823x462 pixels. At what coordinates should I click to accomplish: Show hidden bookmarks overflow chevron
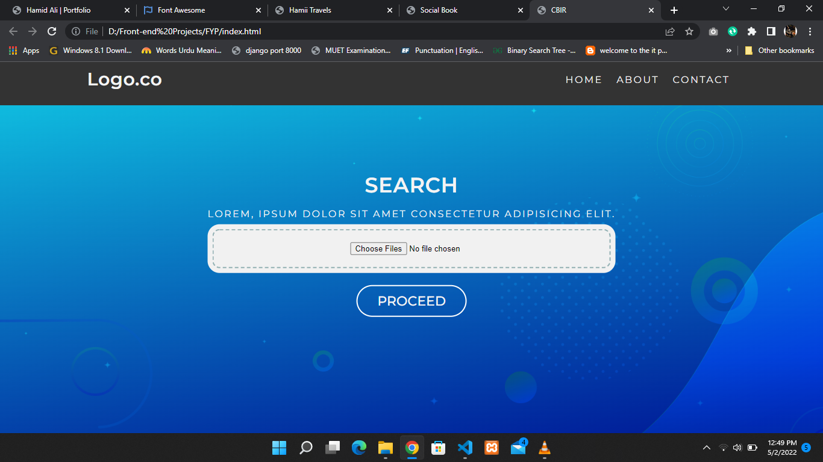coord(729,51)
